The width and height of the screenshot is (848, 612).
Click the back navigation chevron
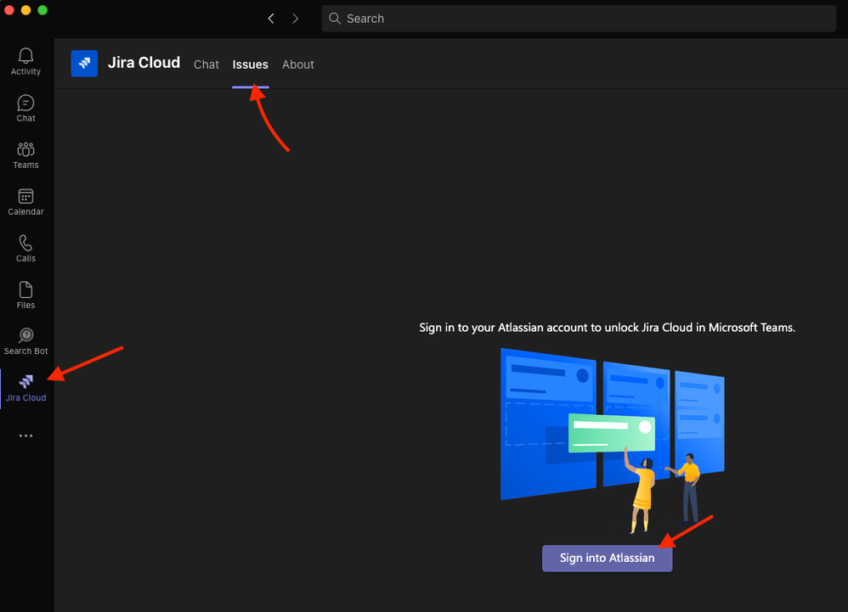[x=271, y=18]
